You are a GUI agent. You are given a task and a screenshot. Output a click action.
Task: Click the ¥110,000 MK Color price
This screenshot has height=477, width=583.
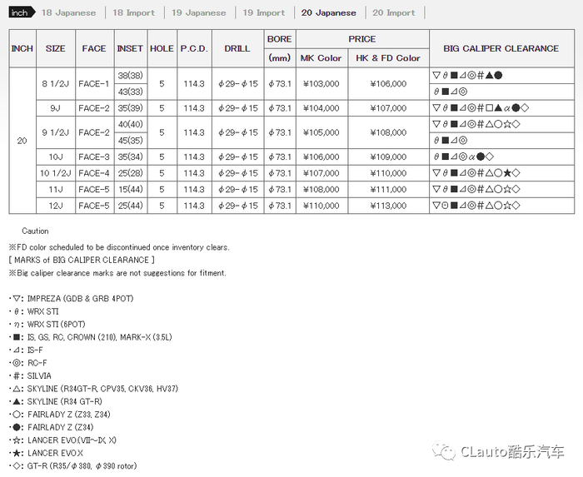[x=321, y=206]
